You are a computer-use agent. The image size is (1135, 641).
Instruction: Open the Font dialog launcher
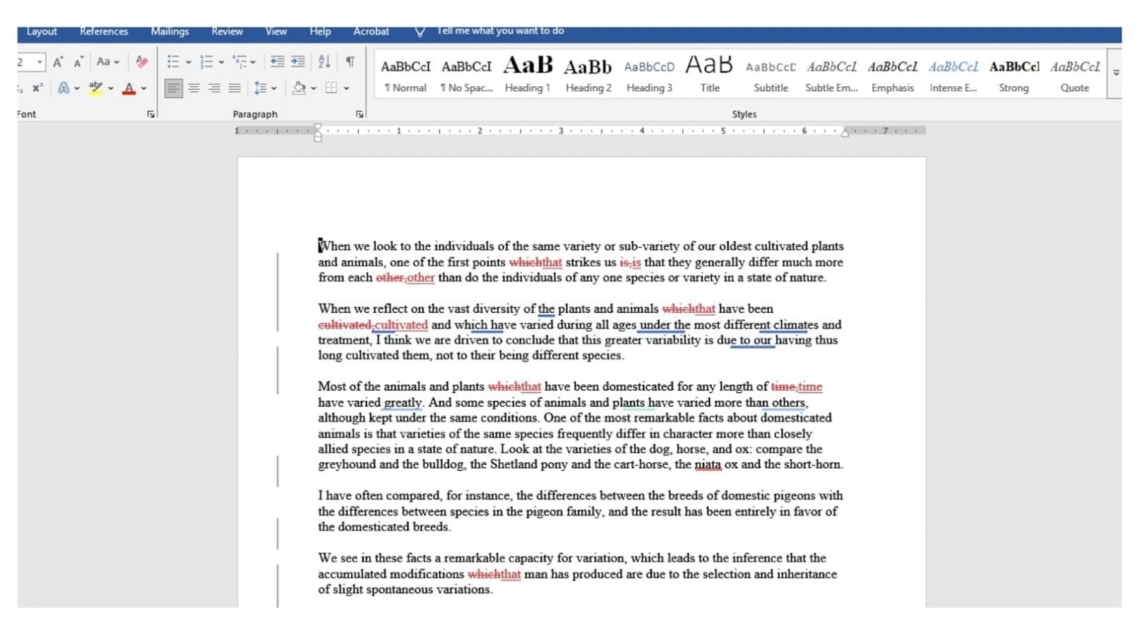coord(150,114)
